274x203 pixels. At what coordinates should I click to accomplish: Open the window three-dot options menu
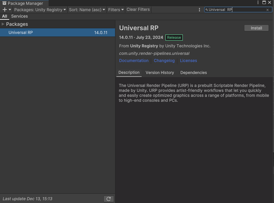258,2
